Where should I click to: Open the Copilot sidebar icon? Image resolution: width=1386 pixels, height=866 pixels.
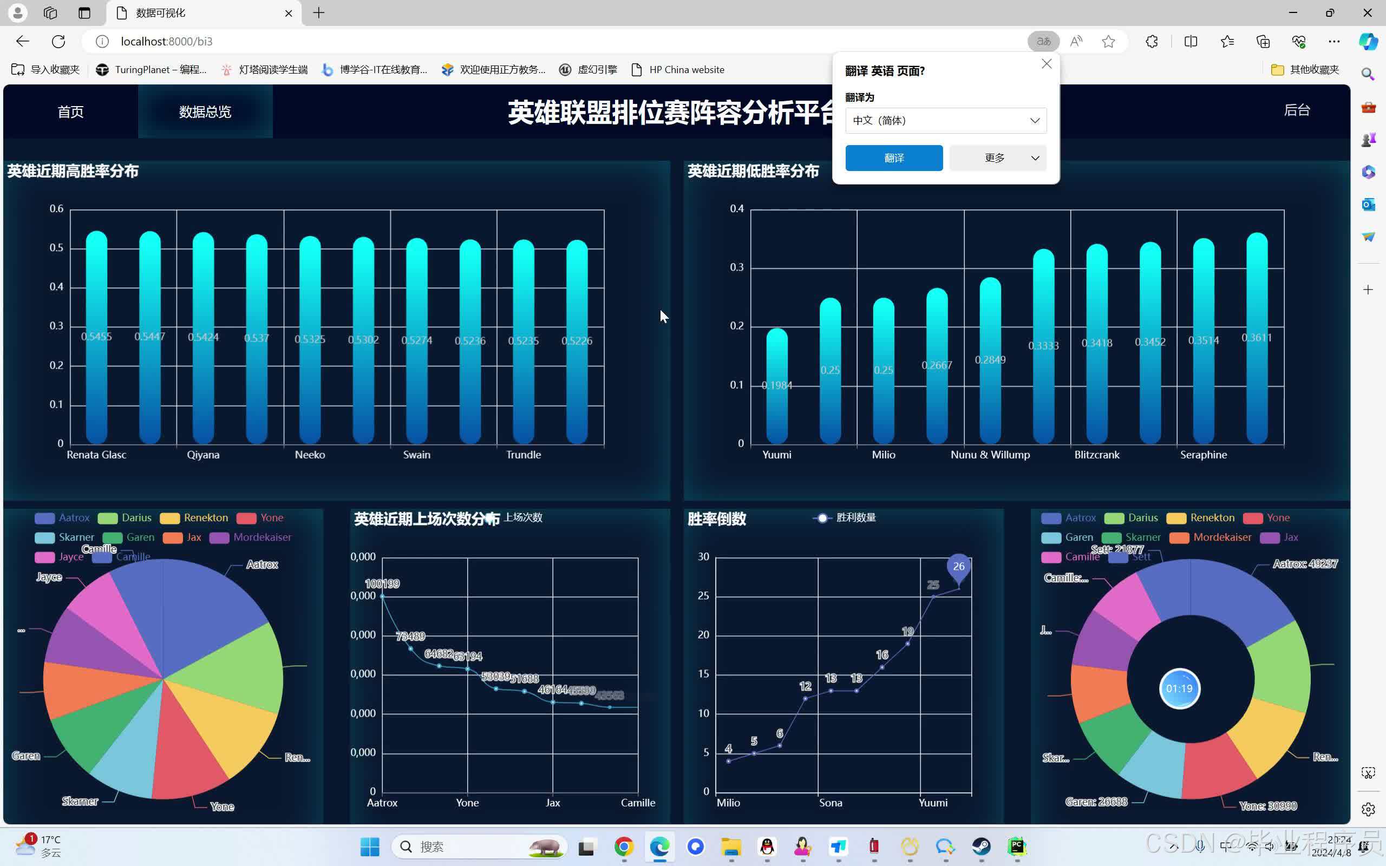pos(1368,41)
